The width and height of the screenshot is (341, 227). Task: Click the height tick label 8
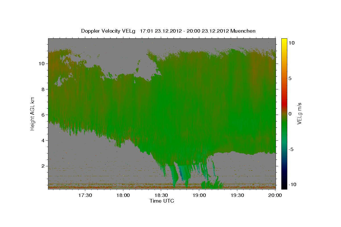[43, 89]
